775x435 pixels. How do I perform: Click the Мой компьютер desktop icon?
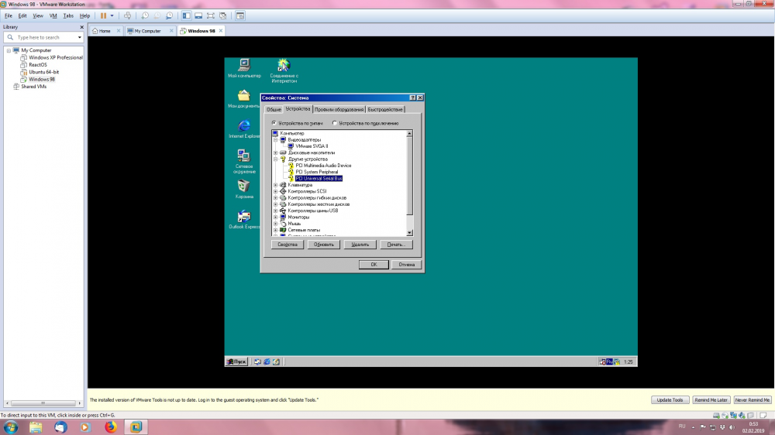244,68
